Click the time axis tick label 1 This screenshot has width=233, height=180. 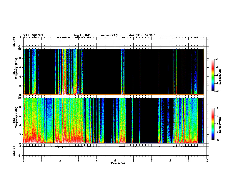coord(41,161)
